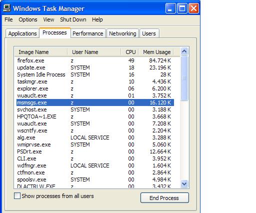Maximize the Windows Task Manager window
Image resolution: width=256 pixels, height=213 pixels.
[x=182, y=8]
